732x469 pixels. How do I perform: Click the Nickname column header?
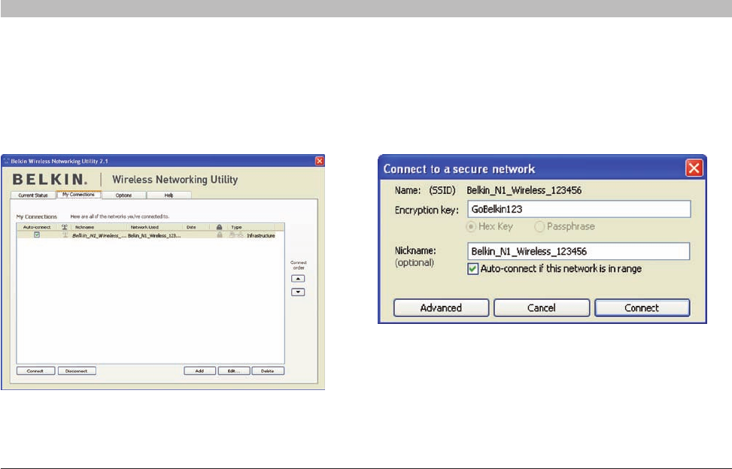point(84,227)
